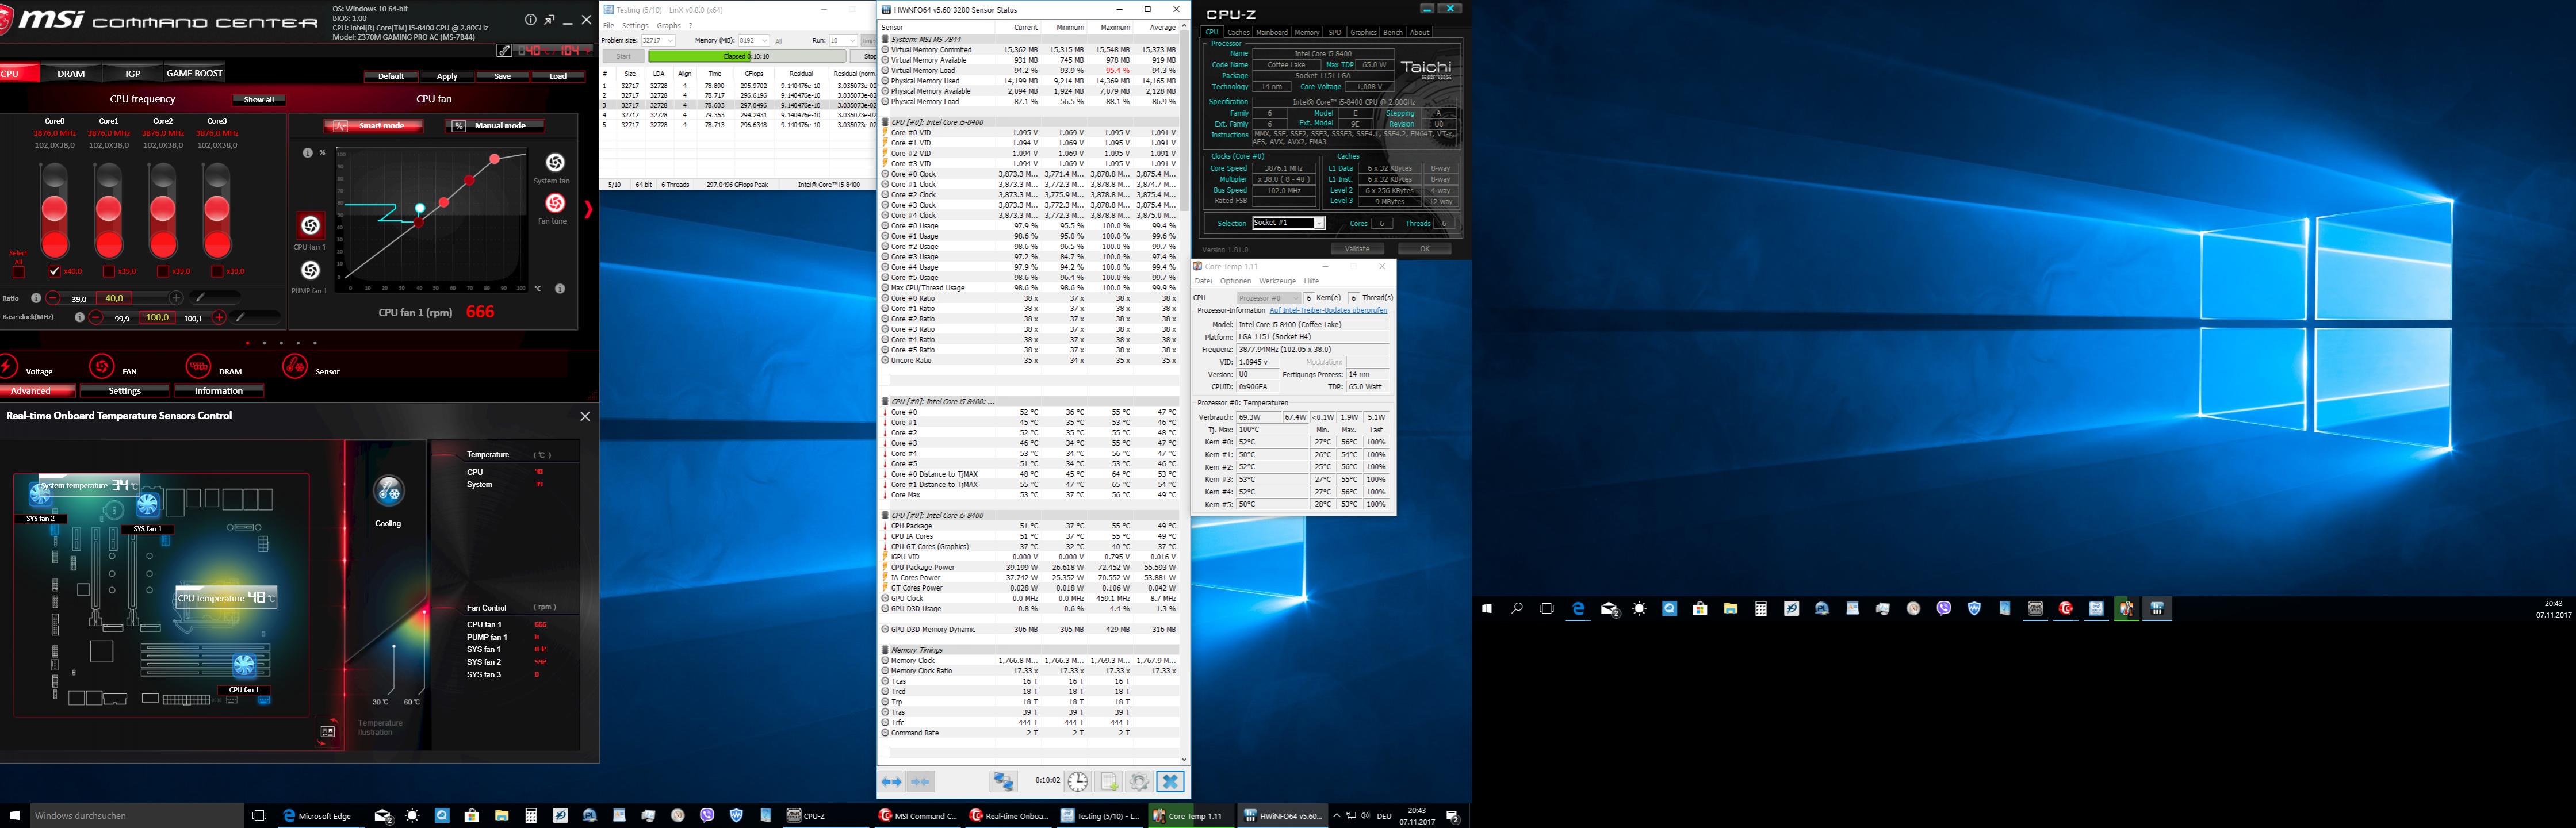Click the PUMP fan 1 icon
This screenshot has height=828, width=2576.
[x=310, y=270]
